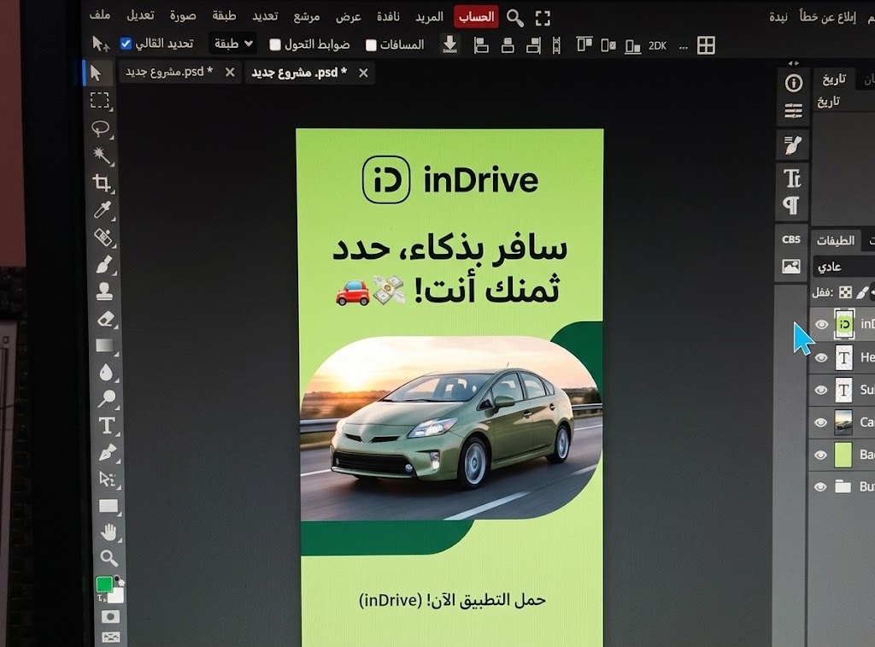The image size is (875, 647).
Task: Switch to the first مشروع جديد.psd tab
Action: point(169,72)
